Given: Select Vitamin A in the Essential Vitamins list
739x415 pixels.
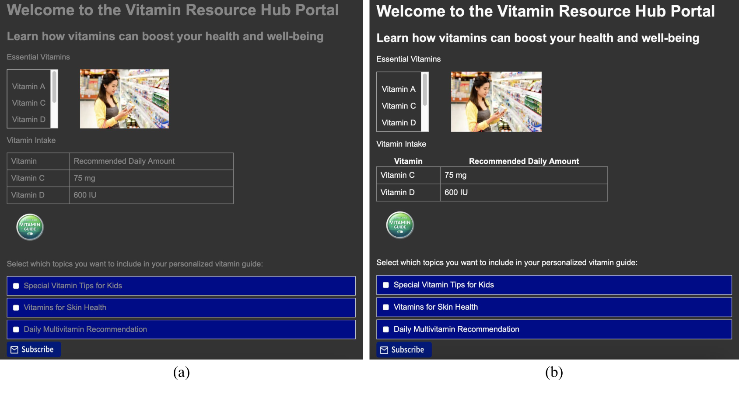Looking at the screenshot, I should (x=28, y=86).
